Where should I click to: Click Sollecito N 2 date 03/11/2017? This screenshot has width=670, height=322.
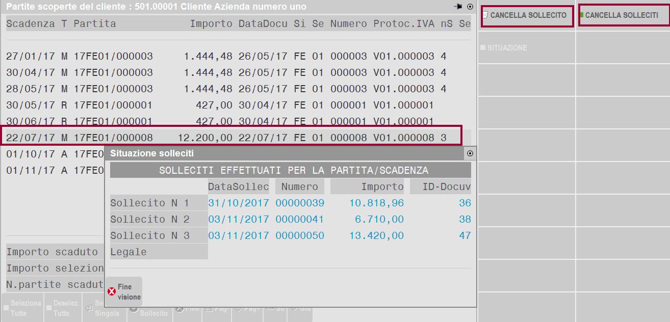click(238, 220)
